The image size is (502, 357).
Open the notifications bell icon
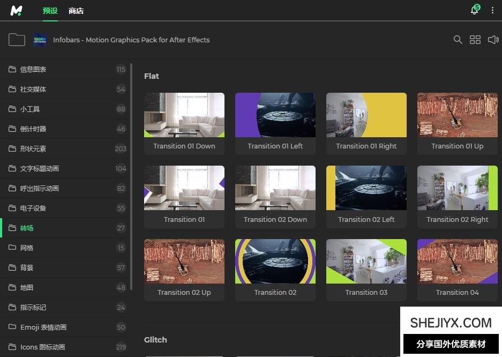pyautogui.click(x=474, y=11)
